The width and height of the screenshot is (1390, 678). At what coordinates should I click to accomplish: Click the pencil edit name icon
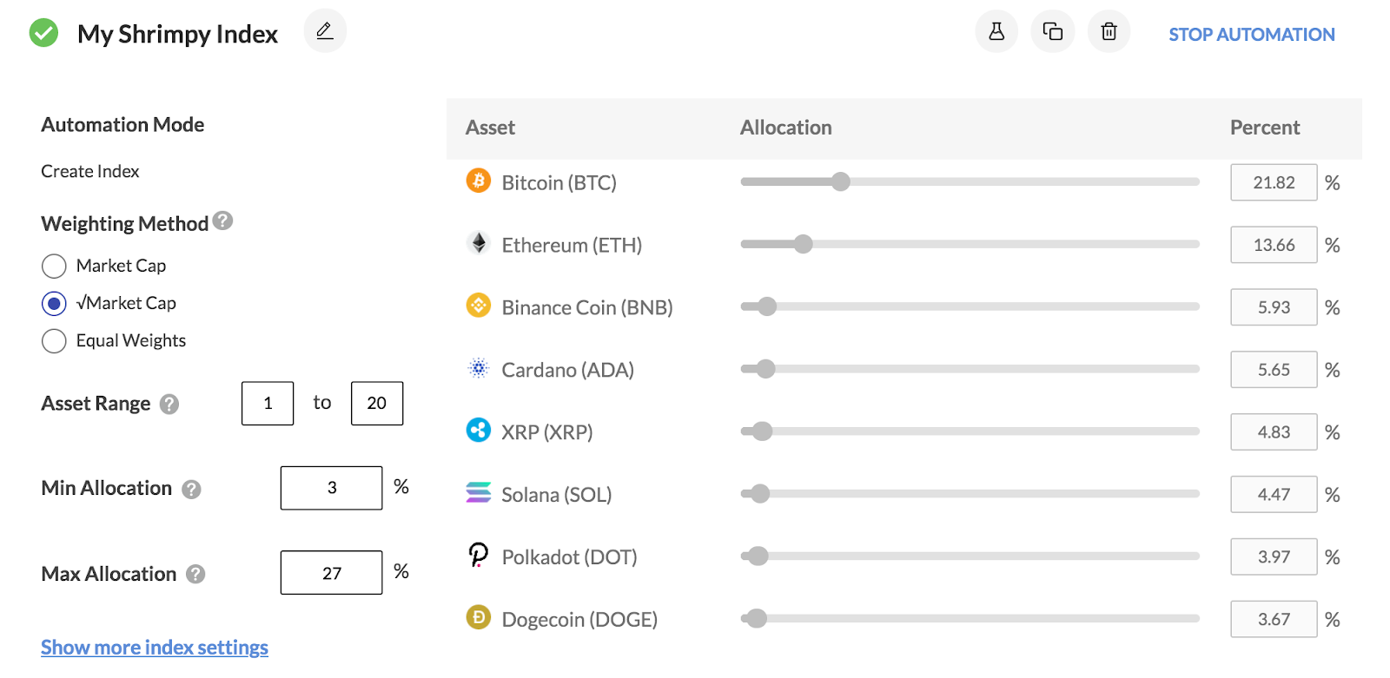(325, 31)
